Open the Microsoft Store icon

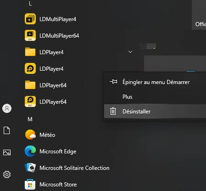point(30,184)
